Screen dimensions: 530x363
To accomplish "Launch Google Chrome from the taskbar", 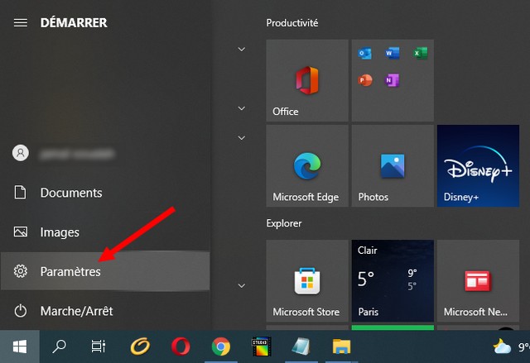I will coord(220,346).
